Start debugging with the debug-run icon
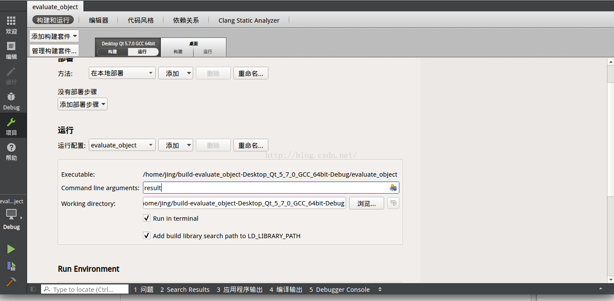Viewport: 614px width, 301px height. [11, 266]
